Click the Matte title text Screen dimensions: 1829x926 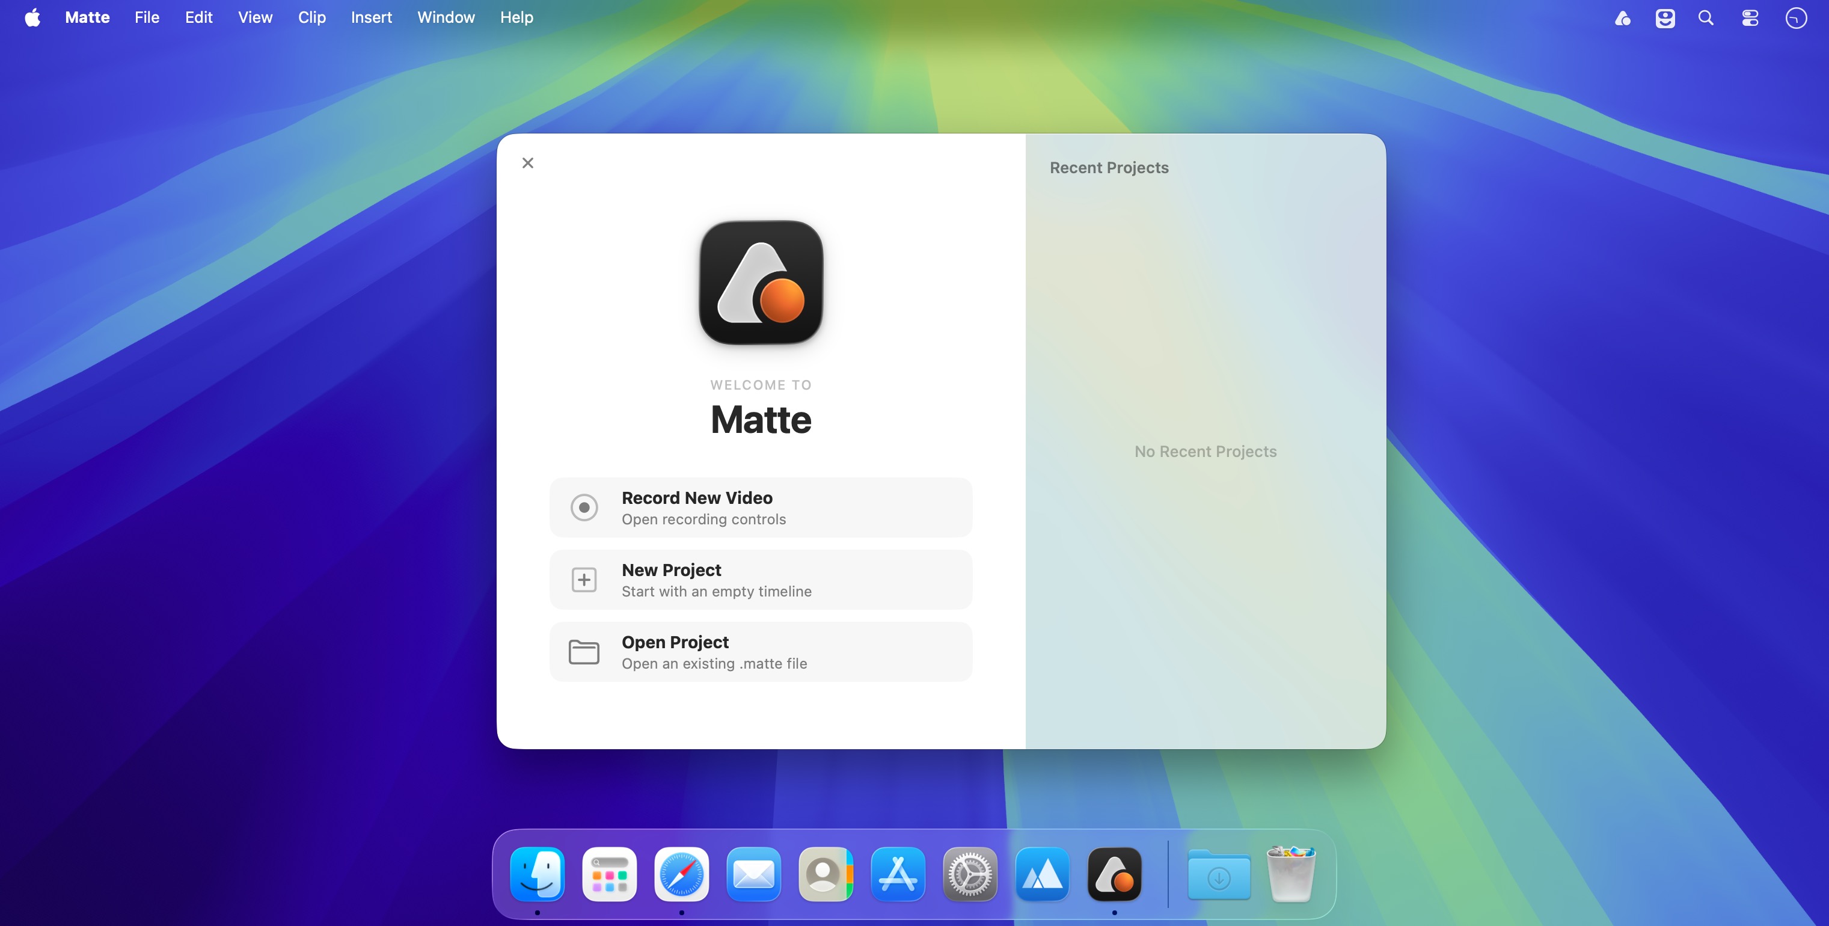click(x=761, y=420)
